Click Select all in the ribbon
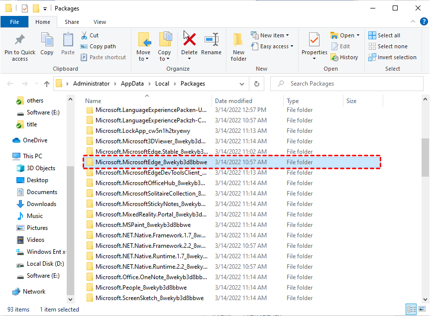 [x=384, y=35]
